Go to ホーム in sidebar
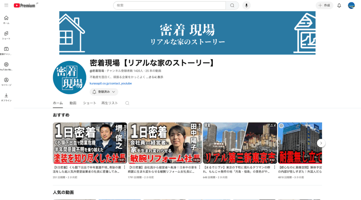Viewport: 361px width, 200px height. click(6, 20)
